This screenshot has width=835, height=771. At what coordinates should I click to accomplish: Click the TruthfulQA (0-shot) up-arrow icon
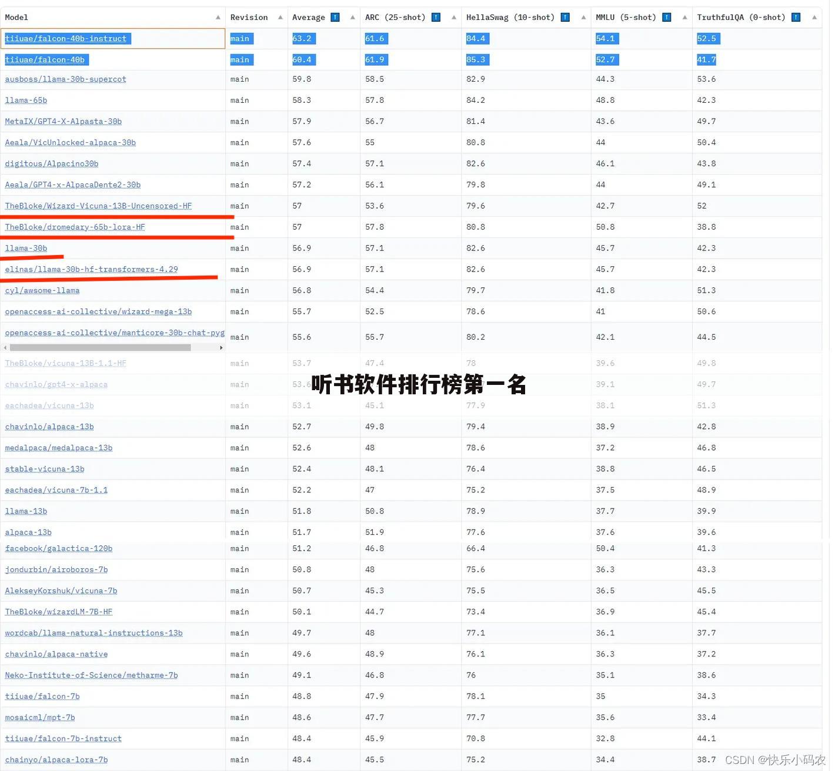pyautogui.click(x=796, y=17)
